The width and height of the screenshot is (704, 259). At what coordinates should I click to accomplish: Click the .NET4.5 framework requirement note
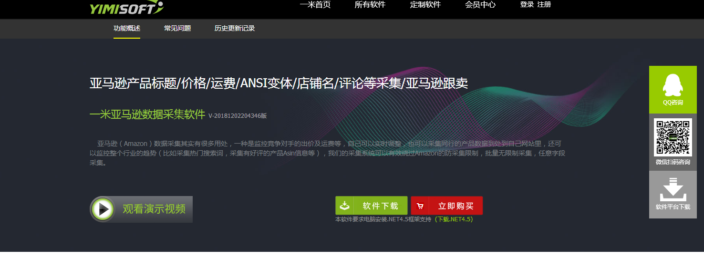(x=383, y=219)
